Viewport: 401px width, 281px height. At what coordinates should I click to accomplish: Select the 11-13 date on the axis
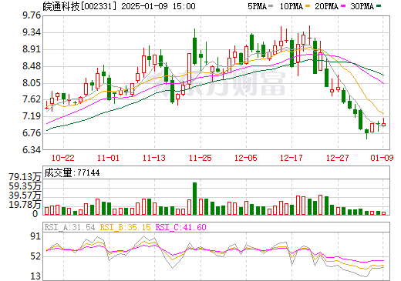coord(154,158)
